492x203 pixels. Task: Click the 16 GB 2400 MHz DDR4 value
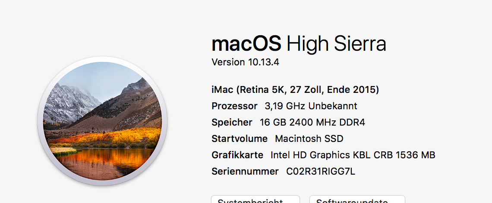click(x=312, y=122)
